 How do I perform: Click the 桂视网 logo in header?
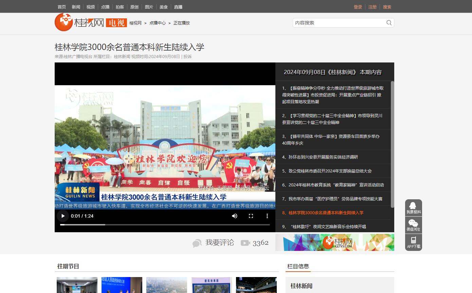tap(79, 22)
